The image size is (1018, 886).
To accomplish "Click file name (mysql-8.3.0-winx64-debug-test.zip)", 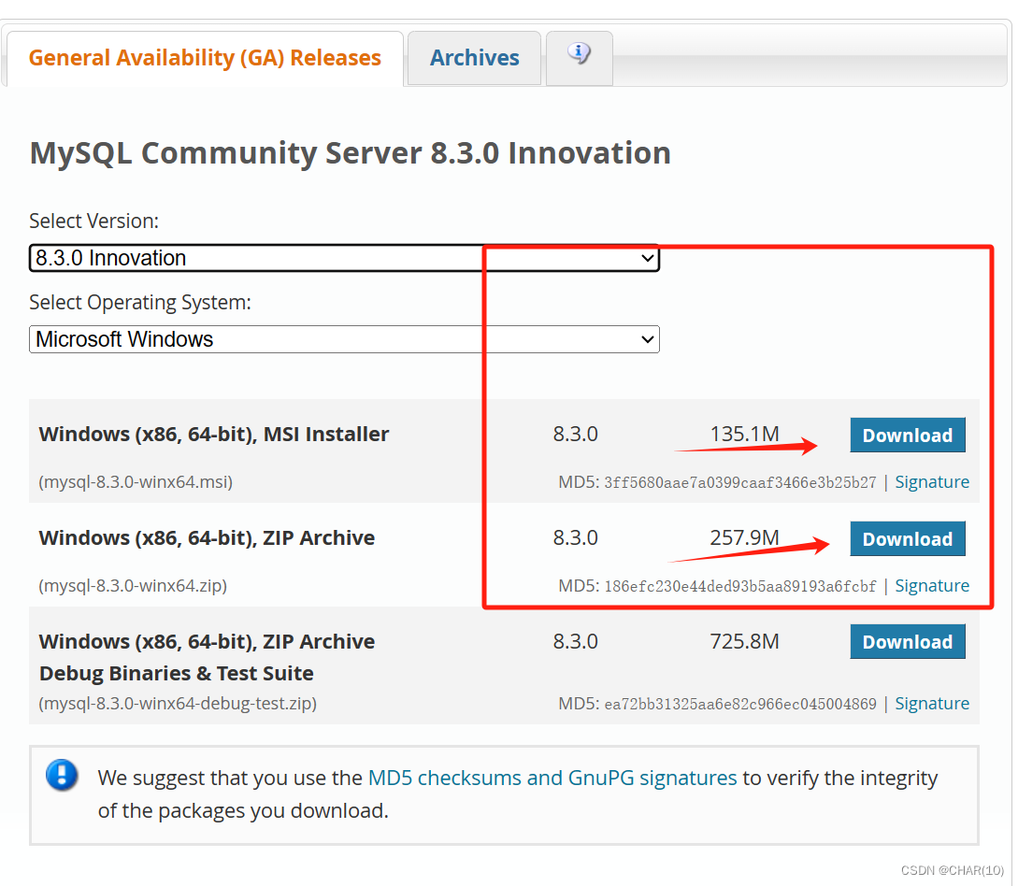I will [x=178, y=704].
